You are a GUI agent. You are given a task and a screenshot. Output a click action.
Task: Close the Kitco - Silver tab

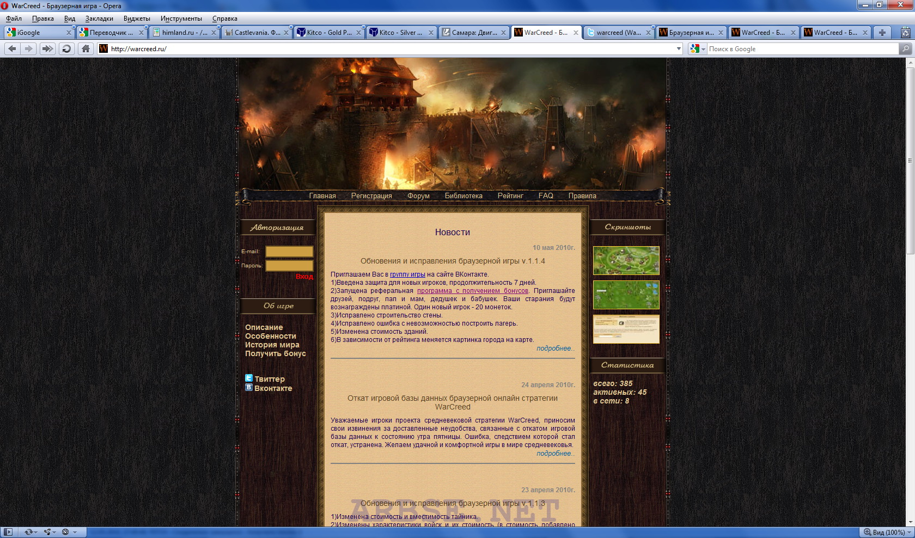pyautogui.click(x=431, y=33)
